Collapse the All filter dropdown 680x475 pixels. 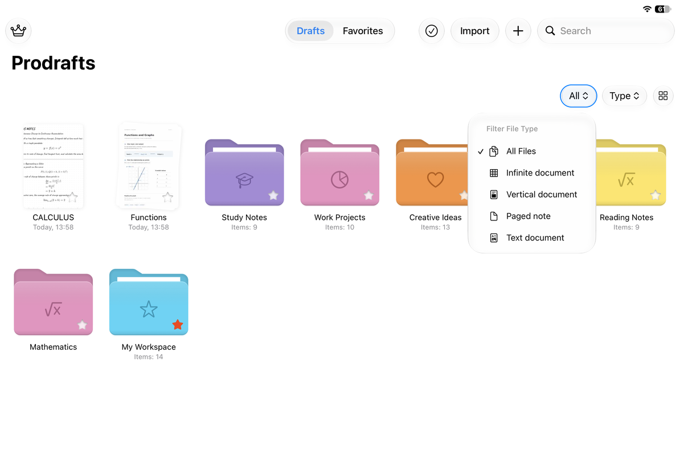579,96
